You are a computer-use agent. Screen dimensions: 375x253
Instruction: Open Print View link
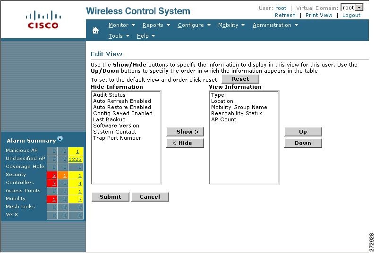(319, 15)
